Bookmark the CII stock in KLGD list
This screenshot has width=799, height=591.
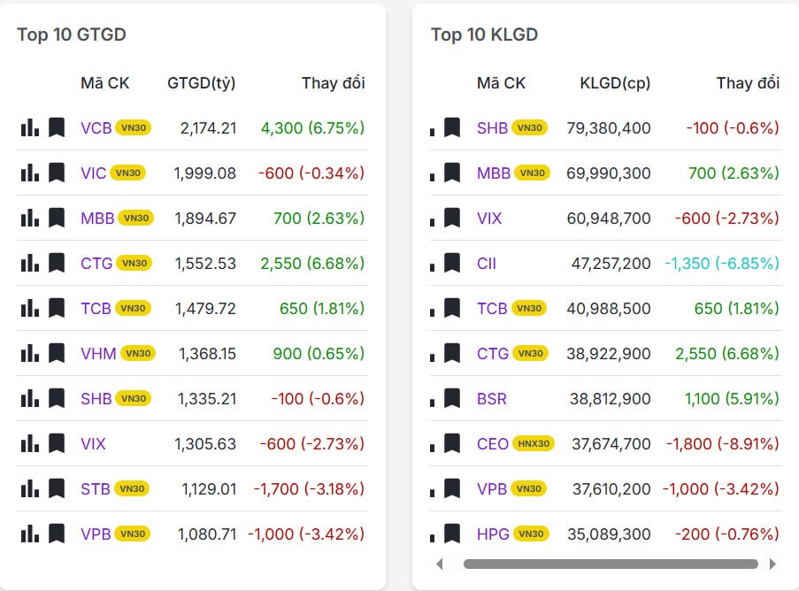pos(452,263)
